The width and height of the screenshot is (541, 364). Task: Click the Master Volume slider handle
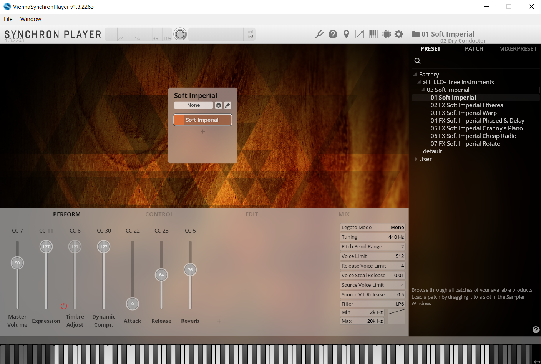(17, 263)
